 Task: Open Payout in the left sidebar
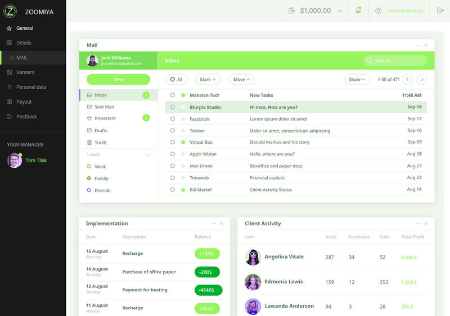coord(24,102)
